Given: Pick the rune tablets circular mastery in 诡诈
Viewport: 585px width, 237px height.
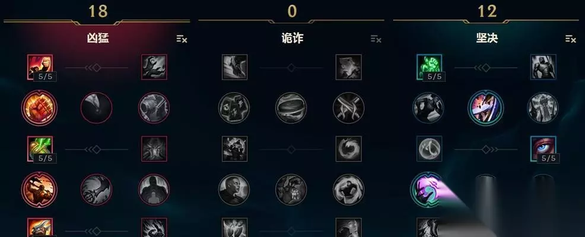Looking at the screenshot, I should [x=234, y=108].
